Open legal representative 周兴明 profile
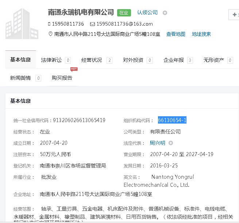The width and height of the screenshot is (239, 223). pos(158,143)
